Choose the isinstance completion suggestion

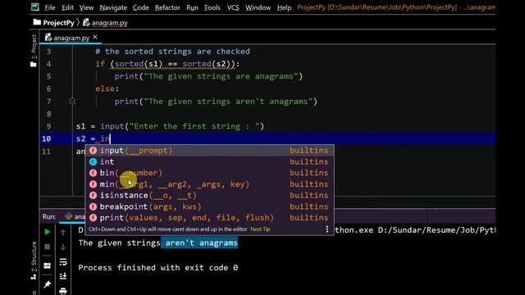(x=210, y=195)
